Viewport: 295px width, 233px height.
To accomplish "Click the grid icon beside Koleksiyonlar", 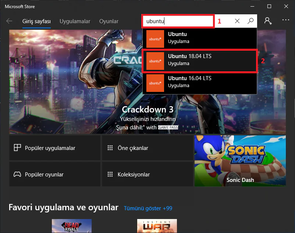I will (110, 174).
